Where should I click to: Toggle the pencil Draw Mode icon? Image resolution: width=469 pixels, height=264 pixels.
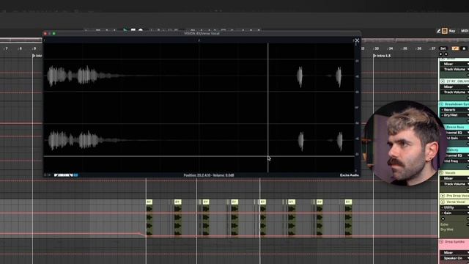tap(438, 31)
